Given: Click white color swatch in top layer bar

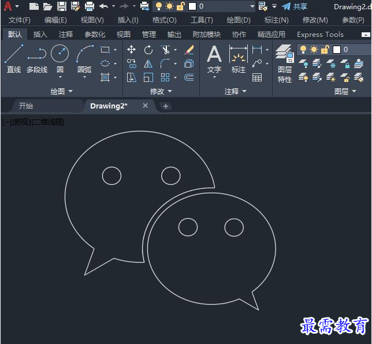Looking at the screenshot, I should 192,6.
